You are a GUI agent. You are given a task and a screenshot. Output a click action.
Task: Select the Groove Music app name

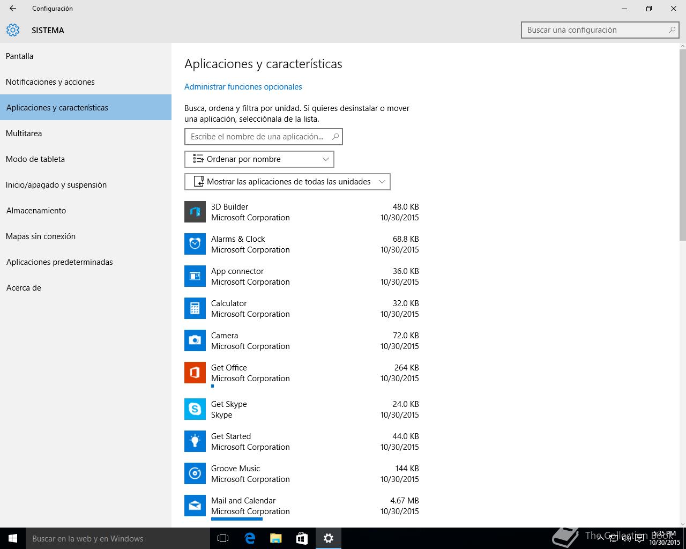click(236, 468)
